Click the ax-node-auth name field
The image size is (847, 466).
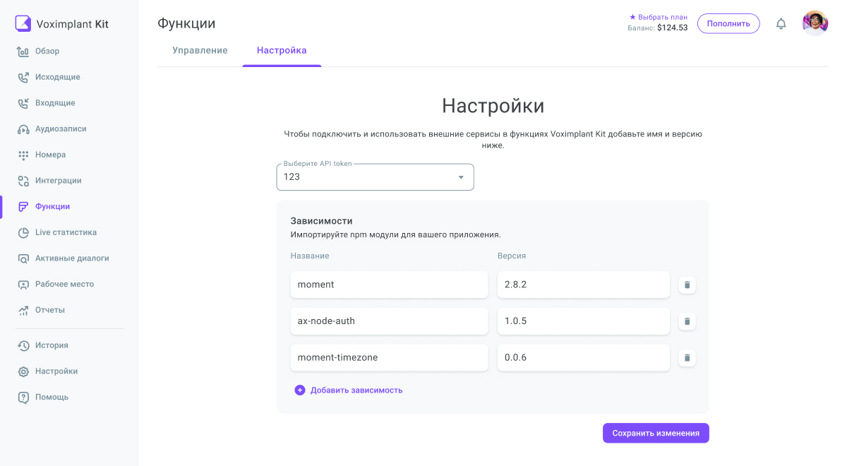pos(389,321)
